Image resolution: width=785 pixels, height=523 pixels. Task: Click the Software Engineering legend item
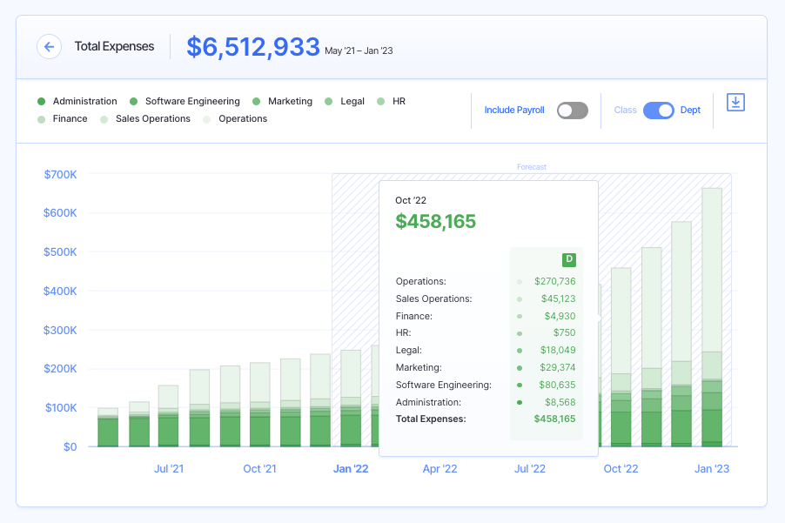point(191,102)
